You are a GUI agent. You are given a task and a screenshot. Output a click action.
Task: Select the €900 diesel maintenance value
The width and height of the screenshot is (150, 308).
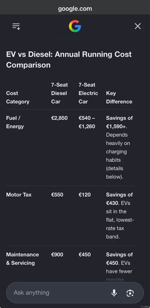[57, 255]
